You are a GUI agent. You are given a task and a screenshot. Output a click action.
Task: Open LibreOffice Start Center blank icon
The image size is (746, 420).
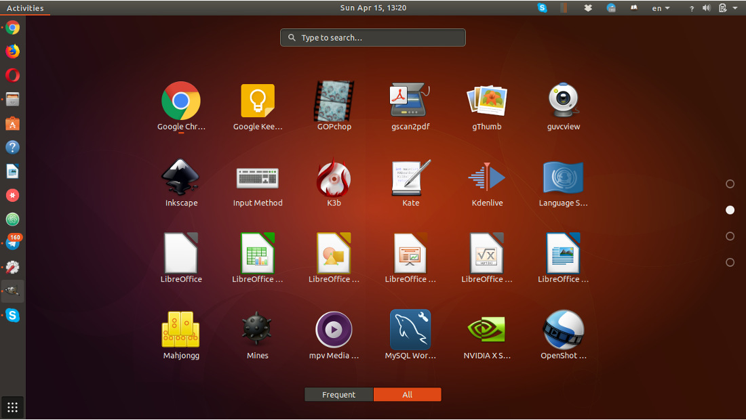(x=181, y=253)
